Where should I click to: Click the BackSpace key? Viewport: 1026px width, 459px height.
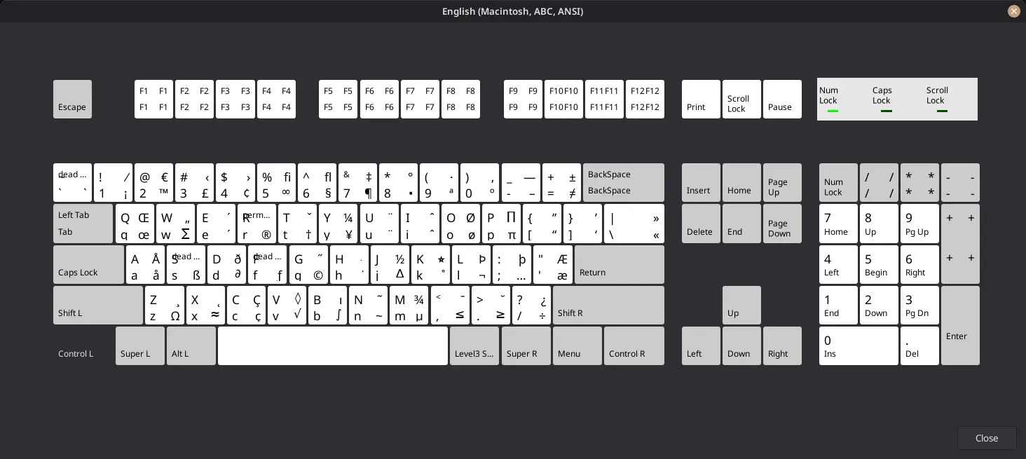624,182
